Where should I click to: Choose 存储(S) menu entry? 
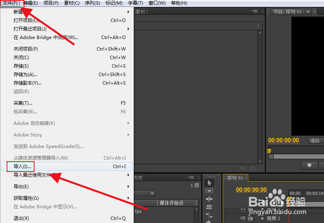coord(67,66)
